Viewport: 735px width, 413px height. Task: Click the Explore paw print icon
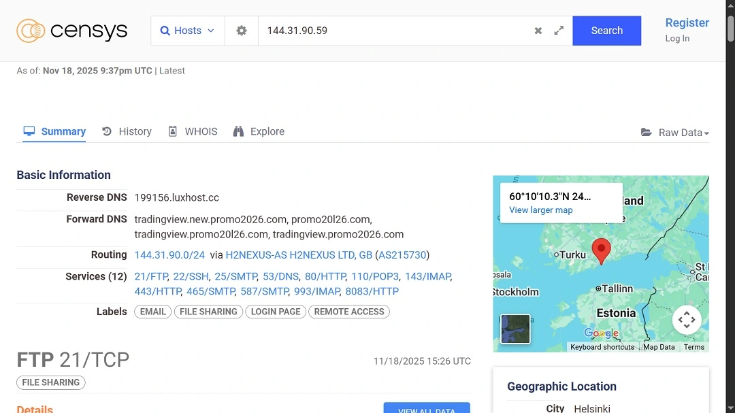(238, 131)
